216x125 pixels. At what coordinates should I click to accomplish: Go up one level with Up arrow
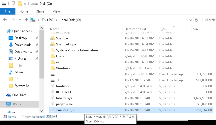[27, 20]
